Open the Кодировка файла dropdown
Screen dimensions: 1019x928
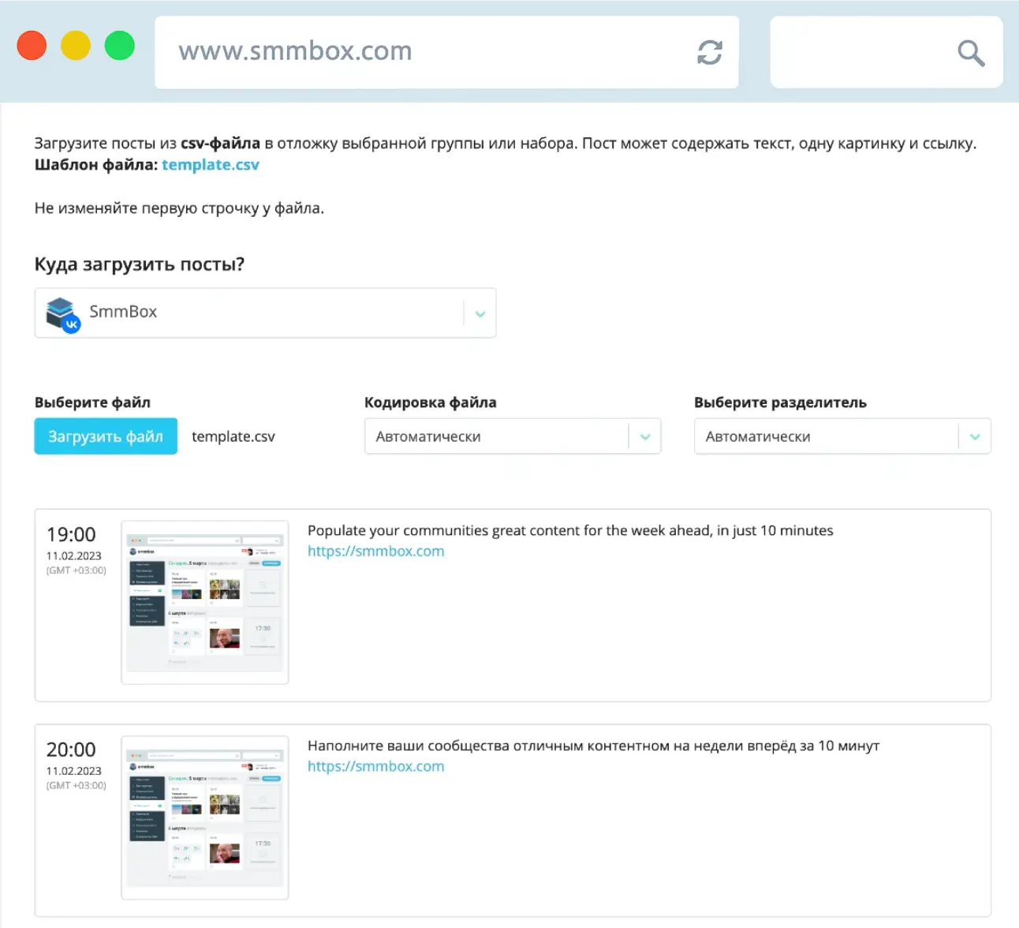[513, 436]
